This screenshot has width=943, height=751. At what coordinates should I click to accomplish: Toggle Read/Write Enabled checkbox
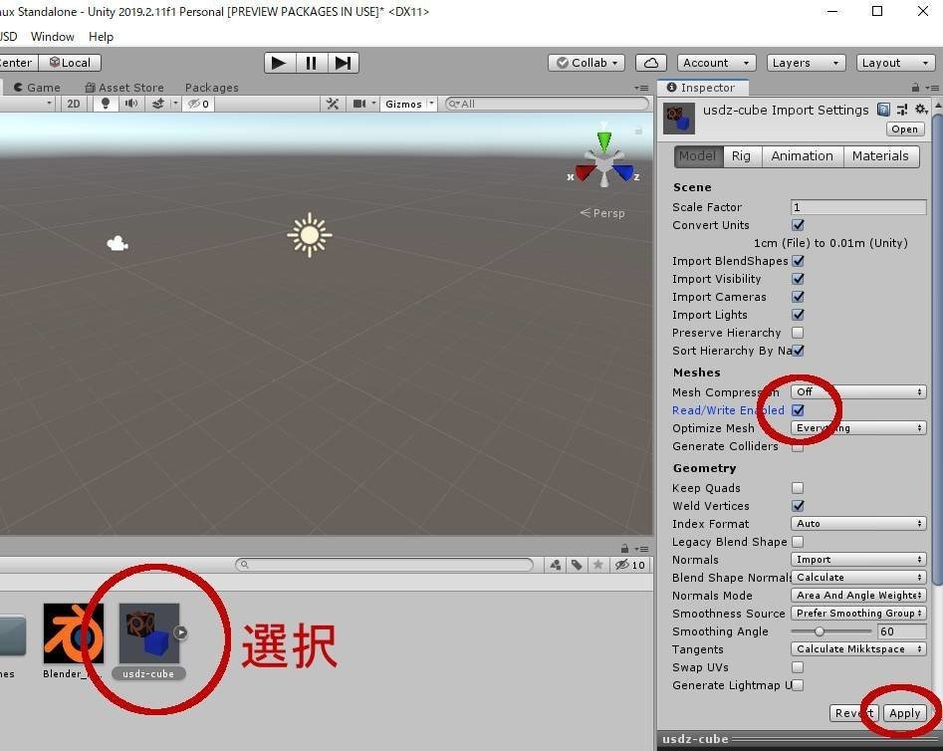click(x=798, y=410)
